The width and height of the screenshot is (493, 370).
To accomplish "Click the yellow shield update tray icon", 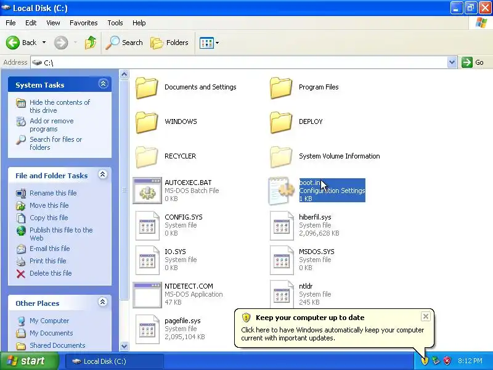I will [x=425, y=361].
